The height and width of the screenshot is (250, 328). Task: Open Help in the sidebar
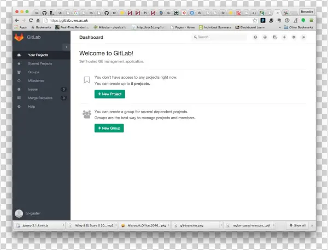42,107
